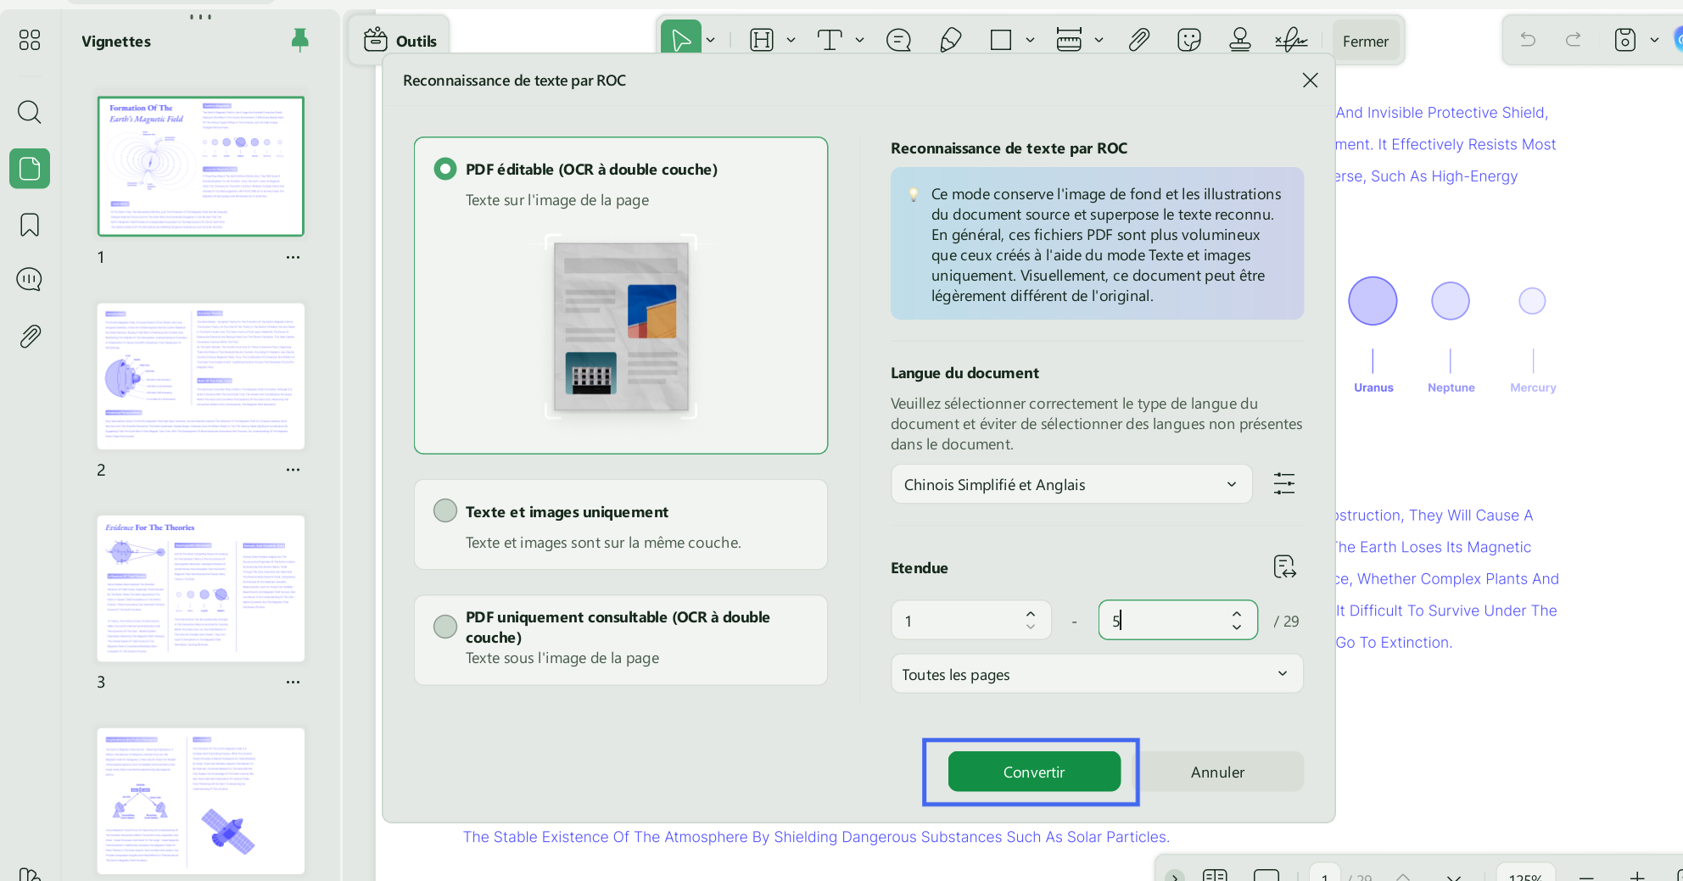Screen dimensions: 1683x881
Task: Click the page range swap icon
Action: 1284,566
